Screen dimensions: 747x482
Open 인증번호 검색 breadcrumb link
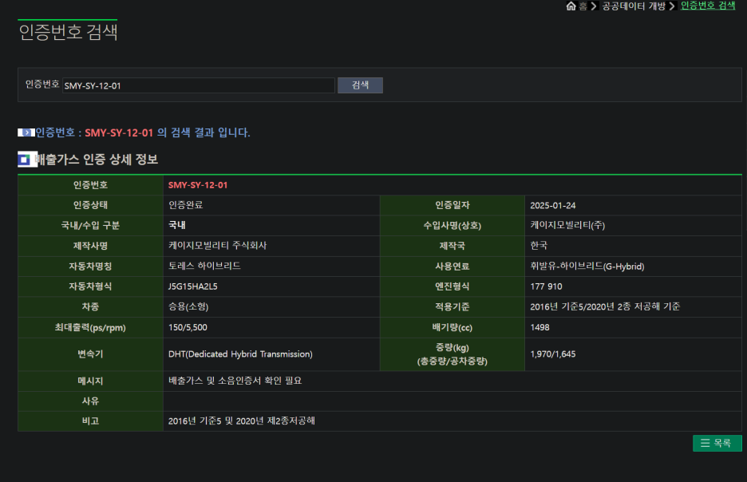(x=708, y=6)
